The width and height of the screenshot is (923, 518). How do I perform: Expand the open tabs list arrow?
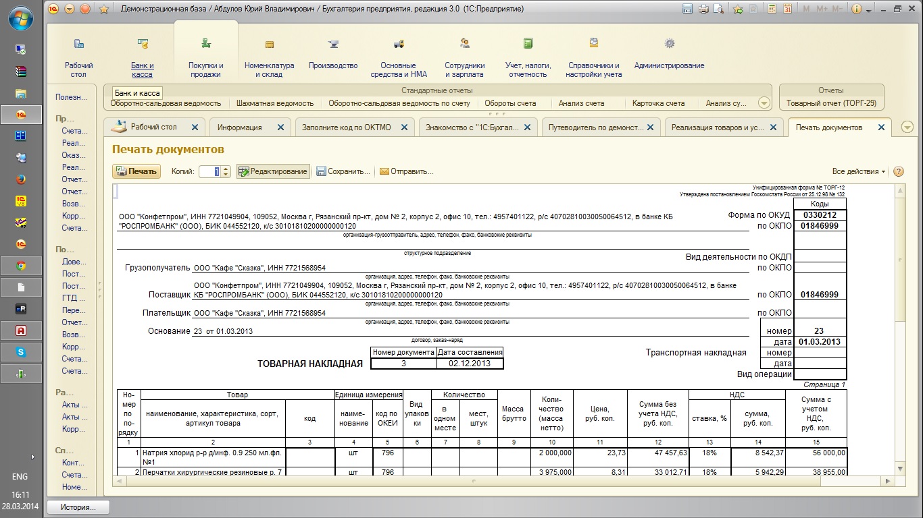coord(907,127)
